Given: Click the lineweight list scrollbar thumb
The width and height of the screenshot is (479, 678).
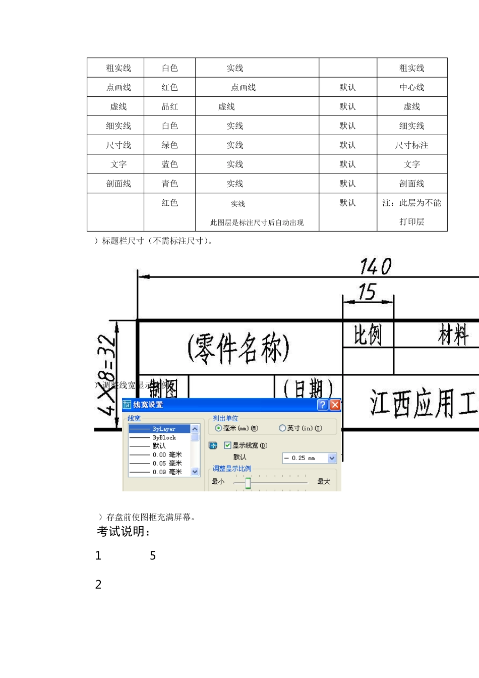Looking at the screenshot, I should [195, 437].
